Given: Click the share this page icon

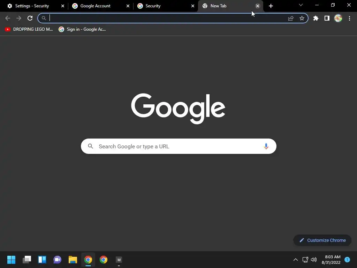Looking at the screenshot, I should click(291, 18).
